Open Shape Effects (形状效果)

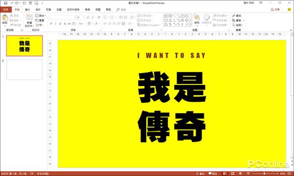220,25
